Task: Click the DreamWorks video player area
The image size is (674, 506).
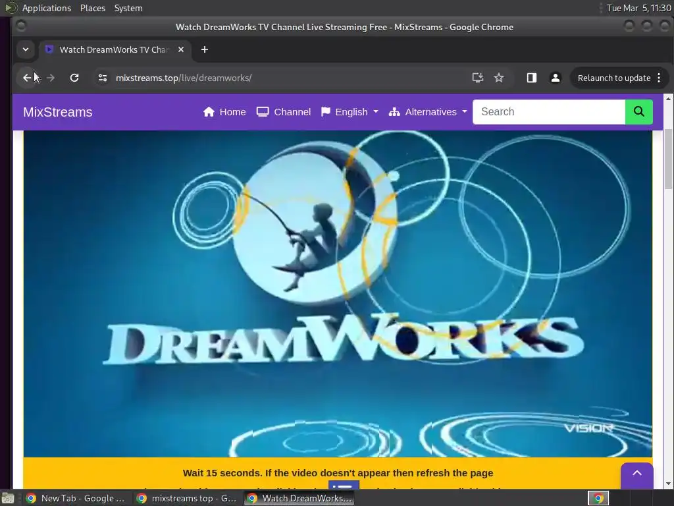Action: point(338,293)
